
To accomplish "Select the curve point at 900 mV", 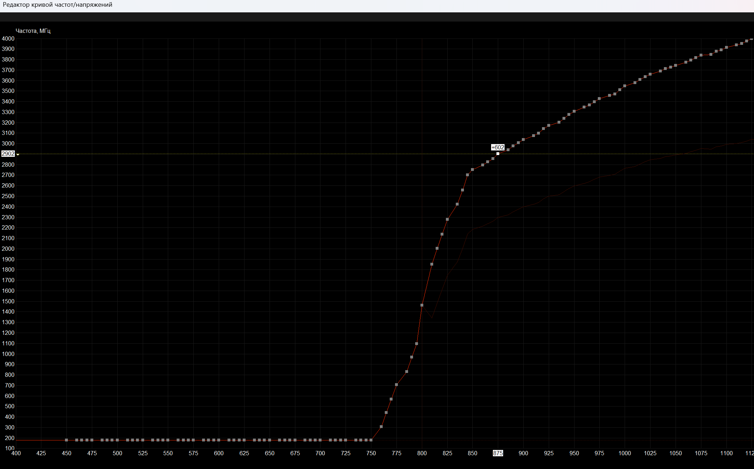I will coord(523,139).
